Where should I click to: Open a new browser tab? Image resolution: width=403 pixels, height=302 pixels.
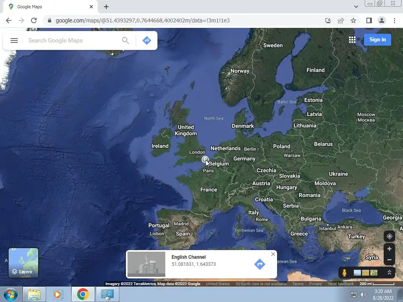pos(106,7)
